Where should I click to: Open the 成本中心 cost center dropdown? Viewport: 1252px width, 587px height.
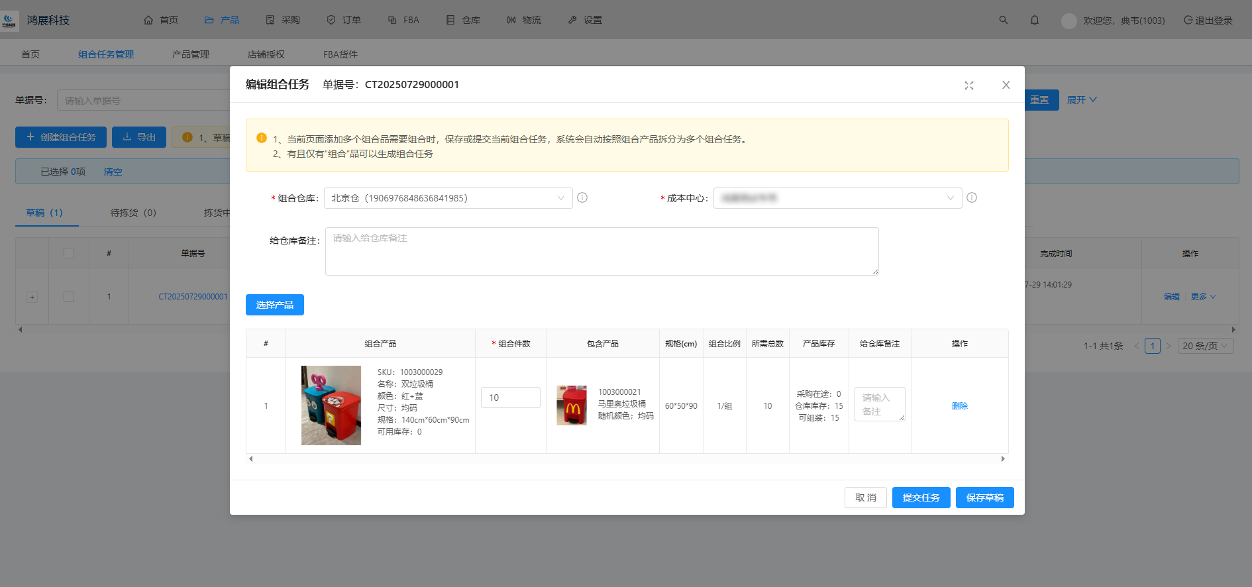pos(837,198)
